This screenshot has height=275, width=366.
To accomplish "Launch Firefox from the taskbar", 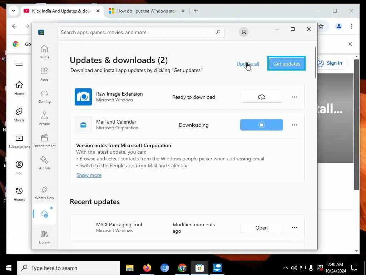I will coord(147,268).
